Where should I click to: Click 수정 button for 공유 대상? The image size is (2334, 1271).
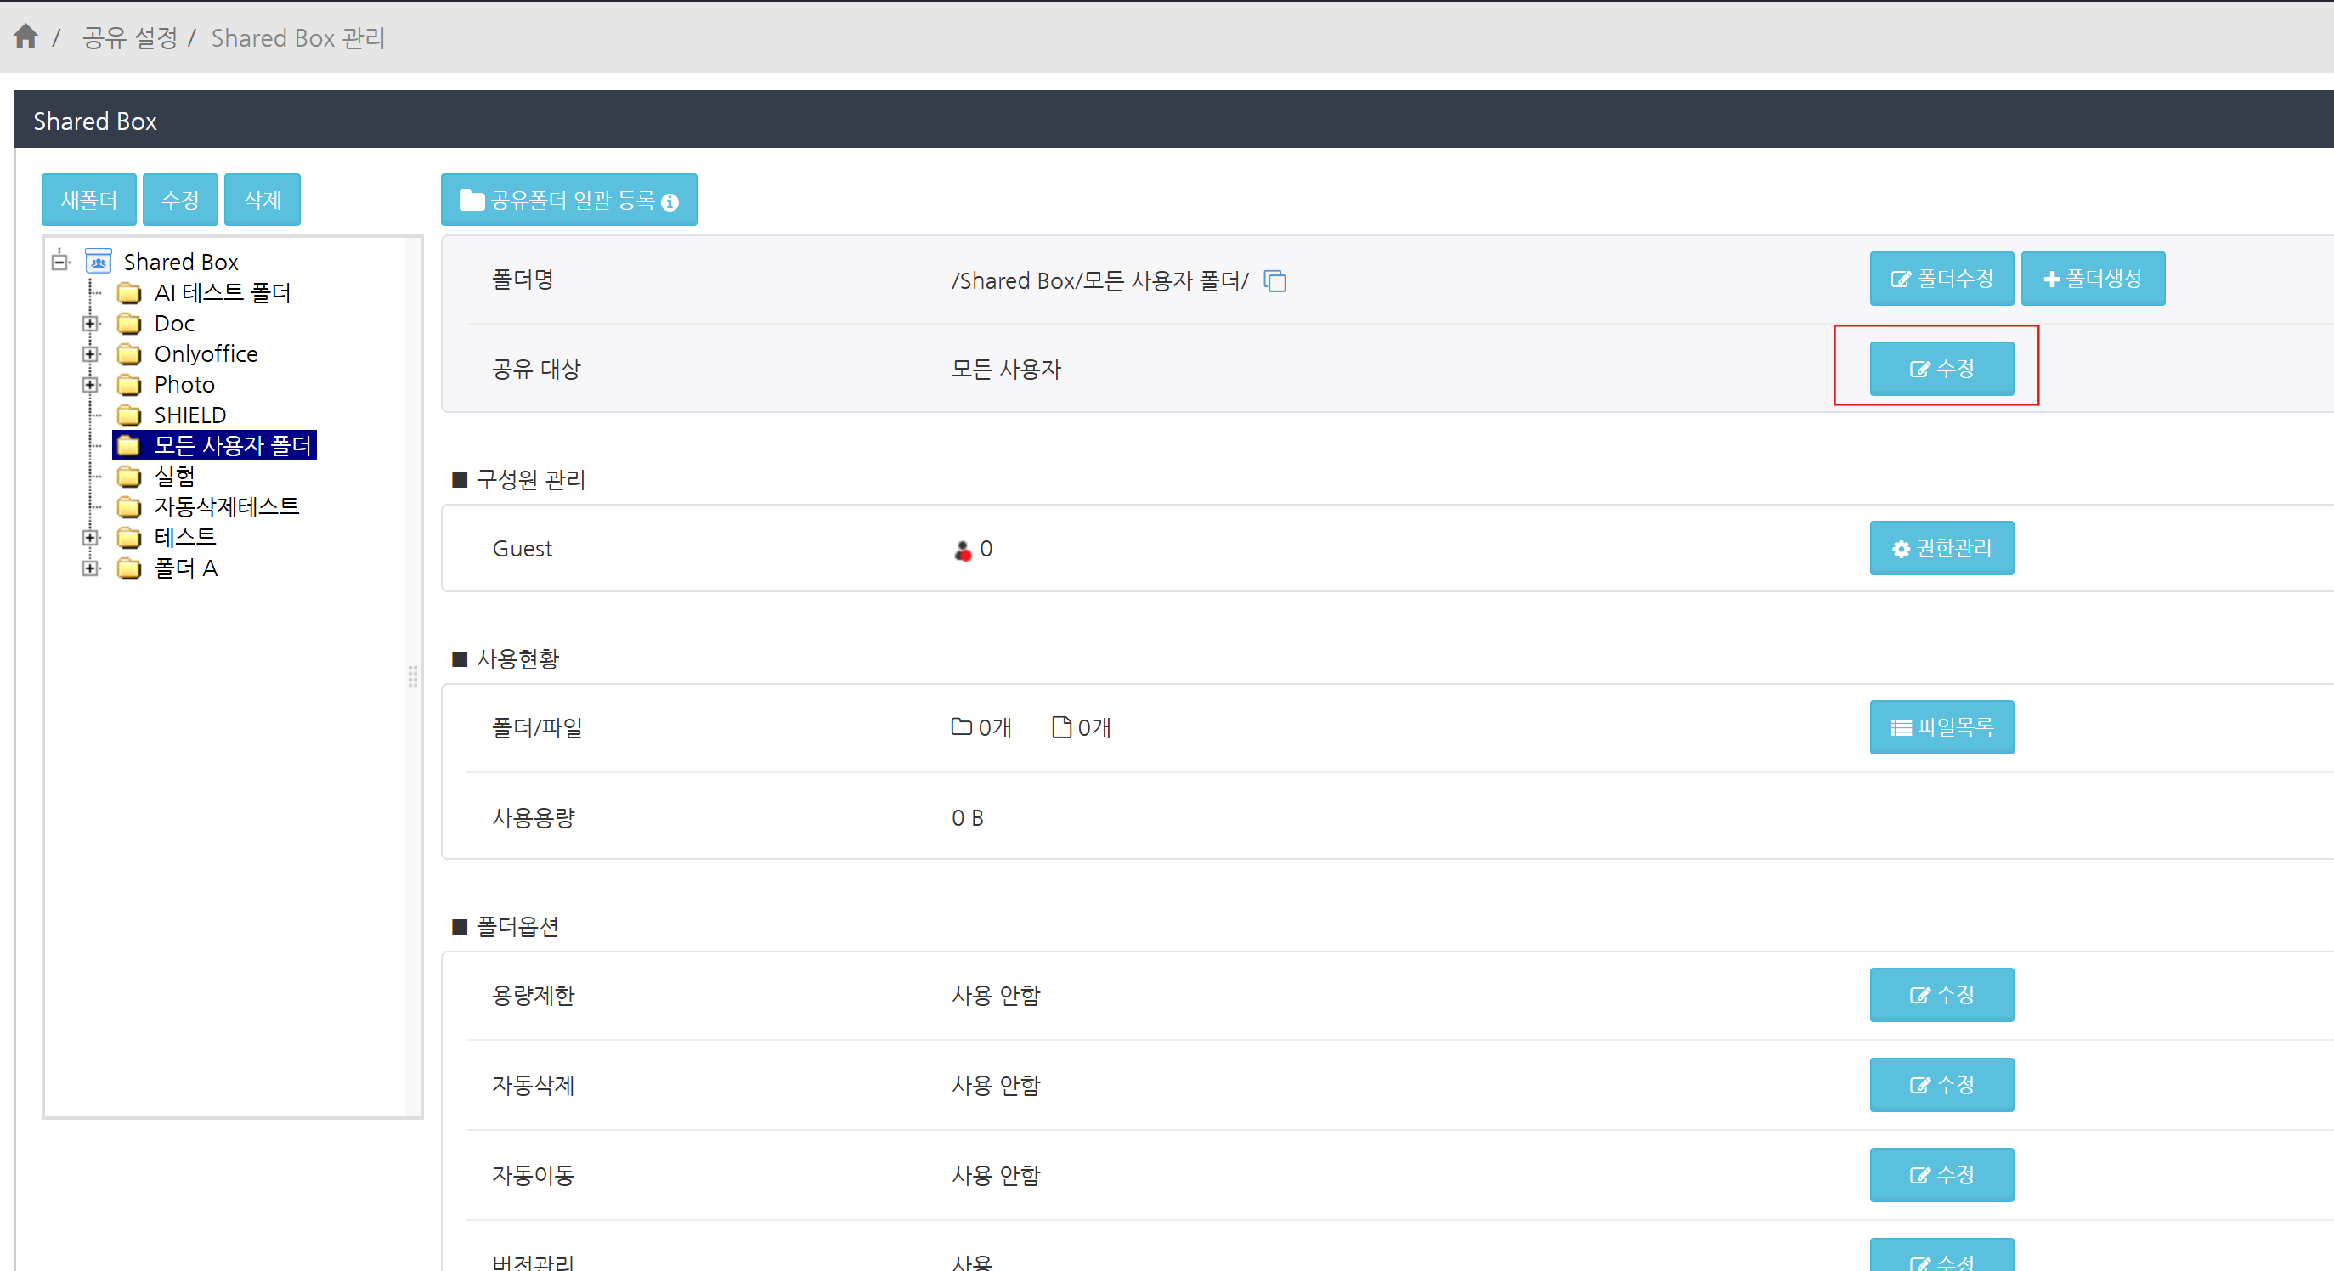[x=1941, y=369]
